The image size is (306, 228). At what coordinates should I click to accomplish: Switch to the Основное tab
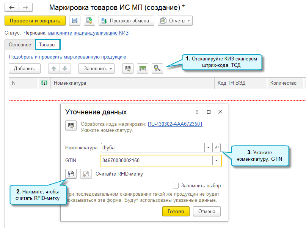pyautogui.click(x=20, y=45)
